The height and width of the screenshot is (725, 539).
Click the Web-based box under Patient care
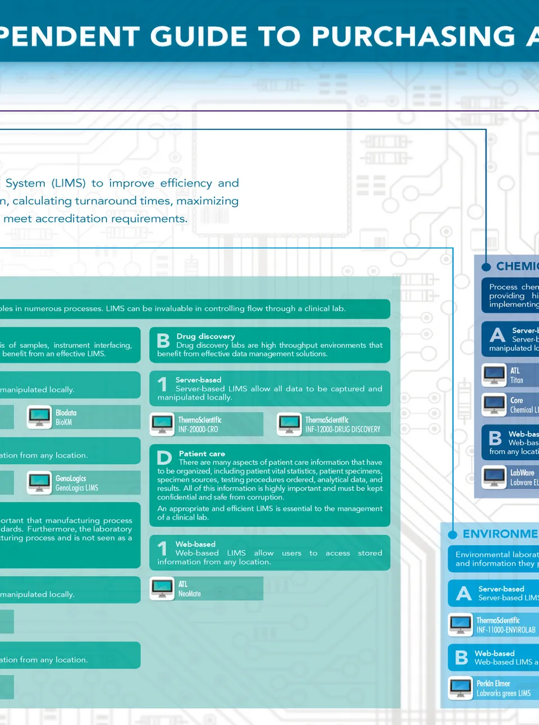coord(269,553)
